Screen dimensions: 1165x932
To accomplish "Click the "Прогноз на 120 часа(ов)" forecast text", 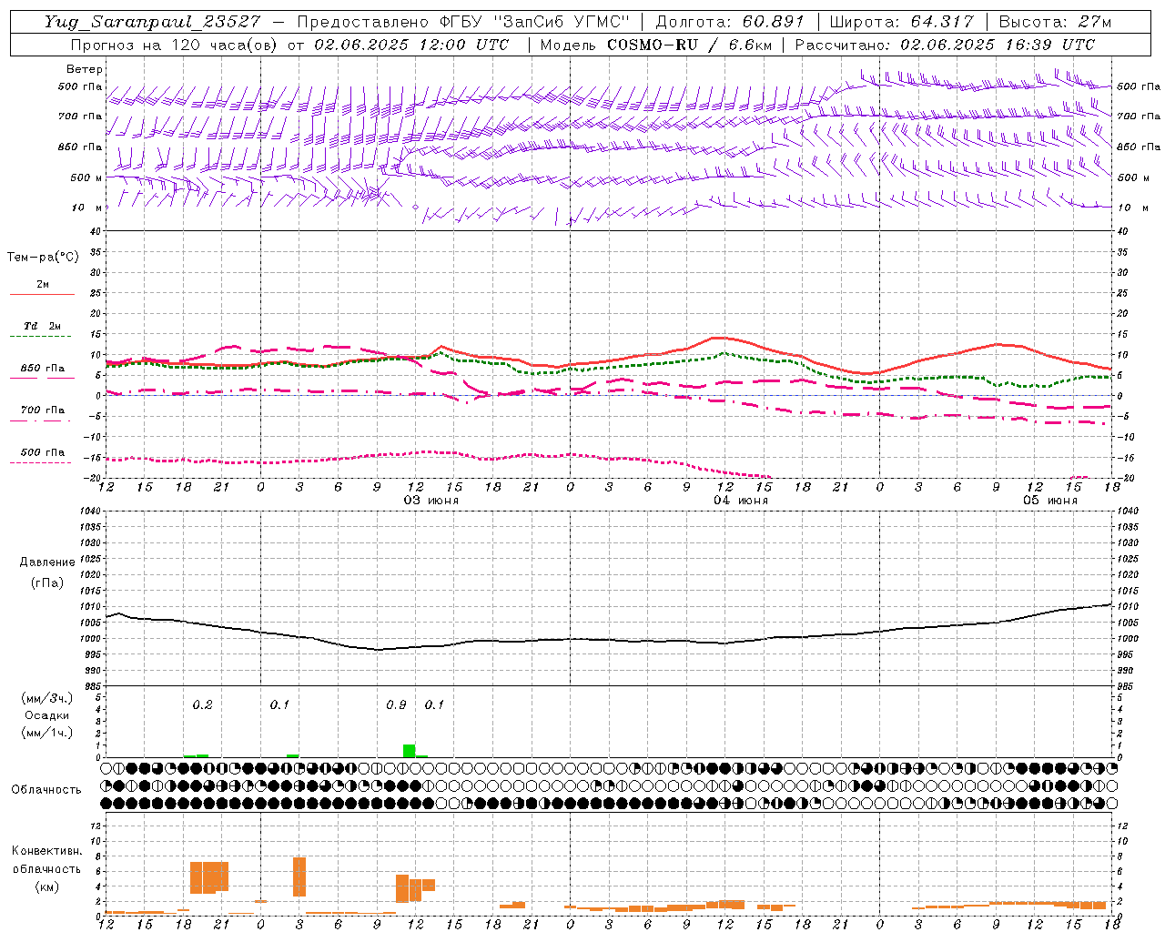I will coord(174,45).
